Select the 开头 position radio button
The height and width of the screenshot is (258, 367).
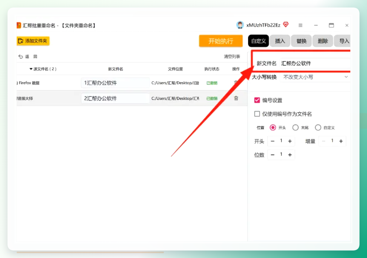coord(273,127)
